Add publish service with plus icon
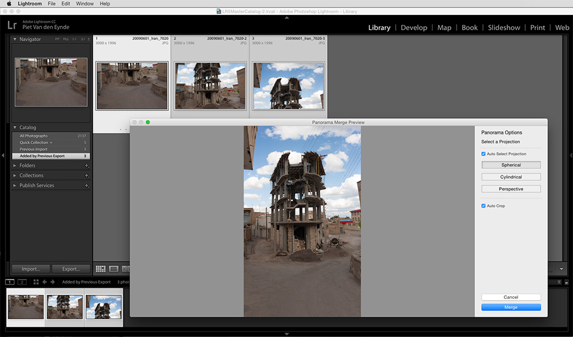This screenshot has width=573, height=337. pyautogui.click(x=87, y=185)
